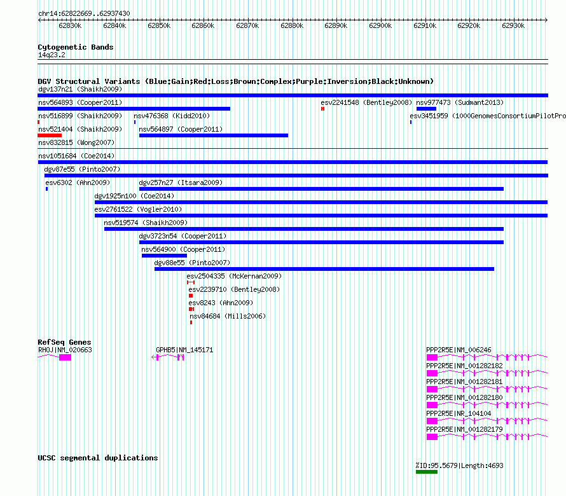Click the RHOJ|NM_020663 gene label
The width and height of the screenshot is (566, 496).
pyautogui.click(x=65, y=350)
